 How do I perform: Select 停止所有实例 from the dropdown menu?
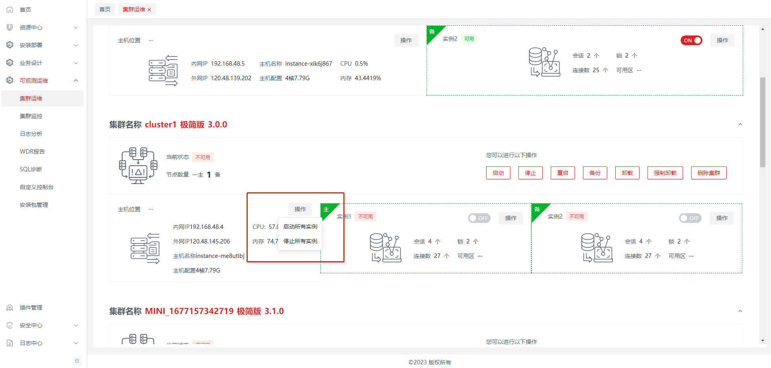point(300,241)
